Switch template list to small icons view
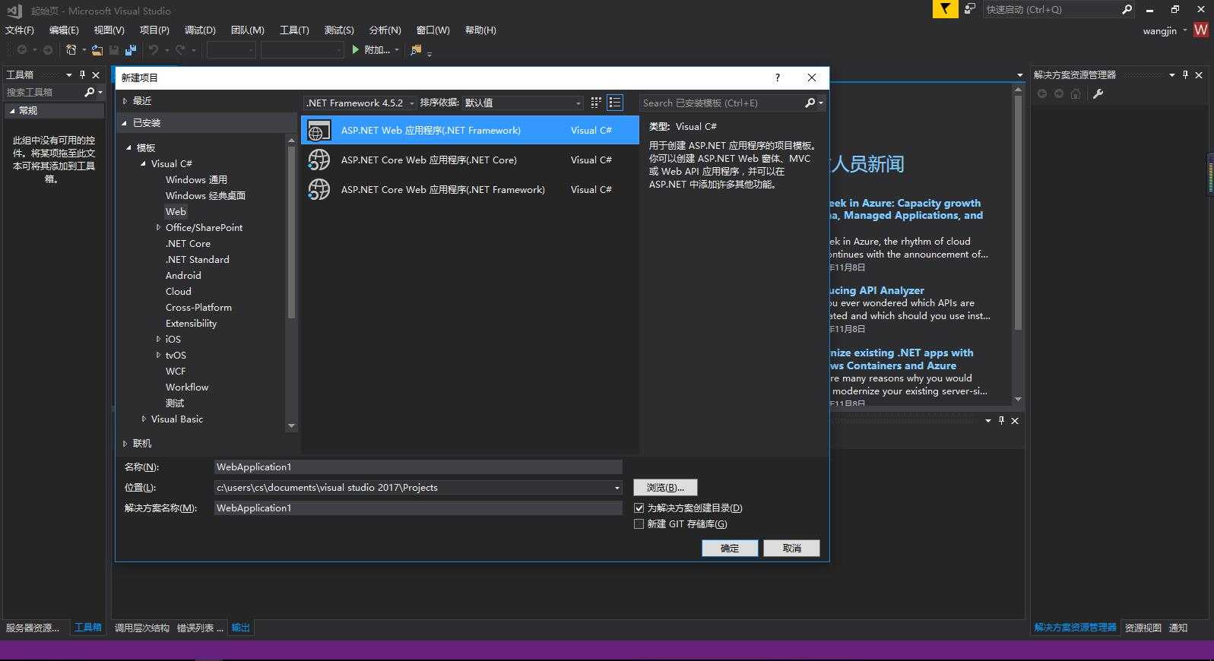 (x=596, y=103)
